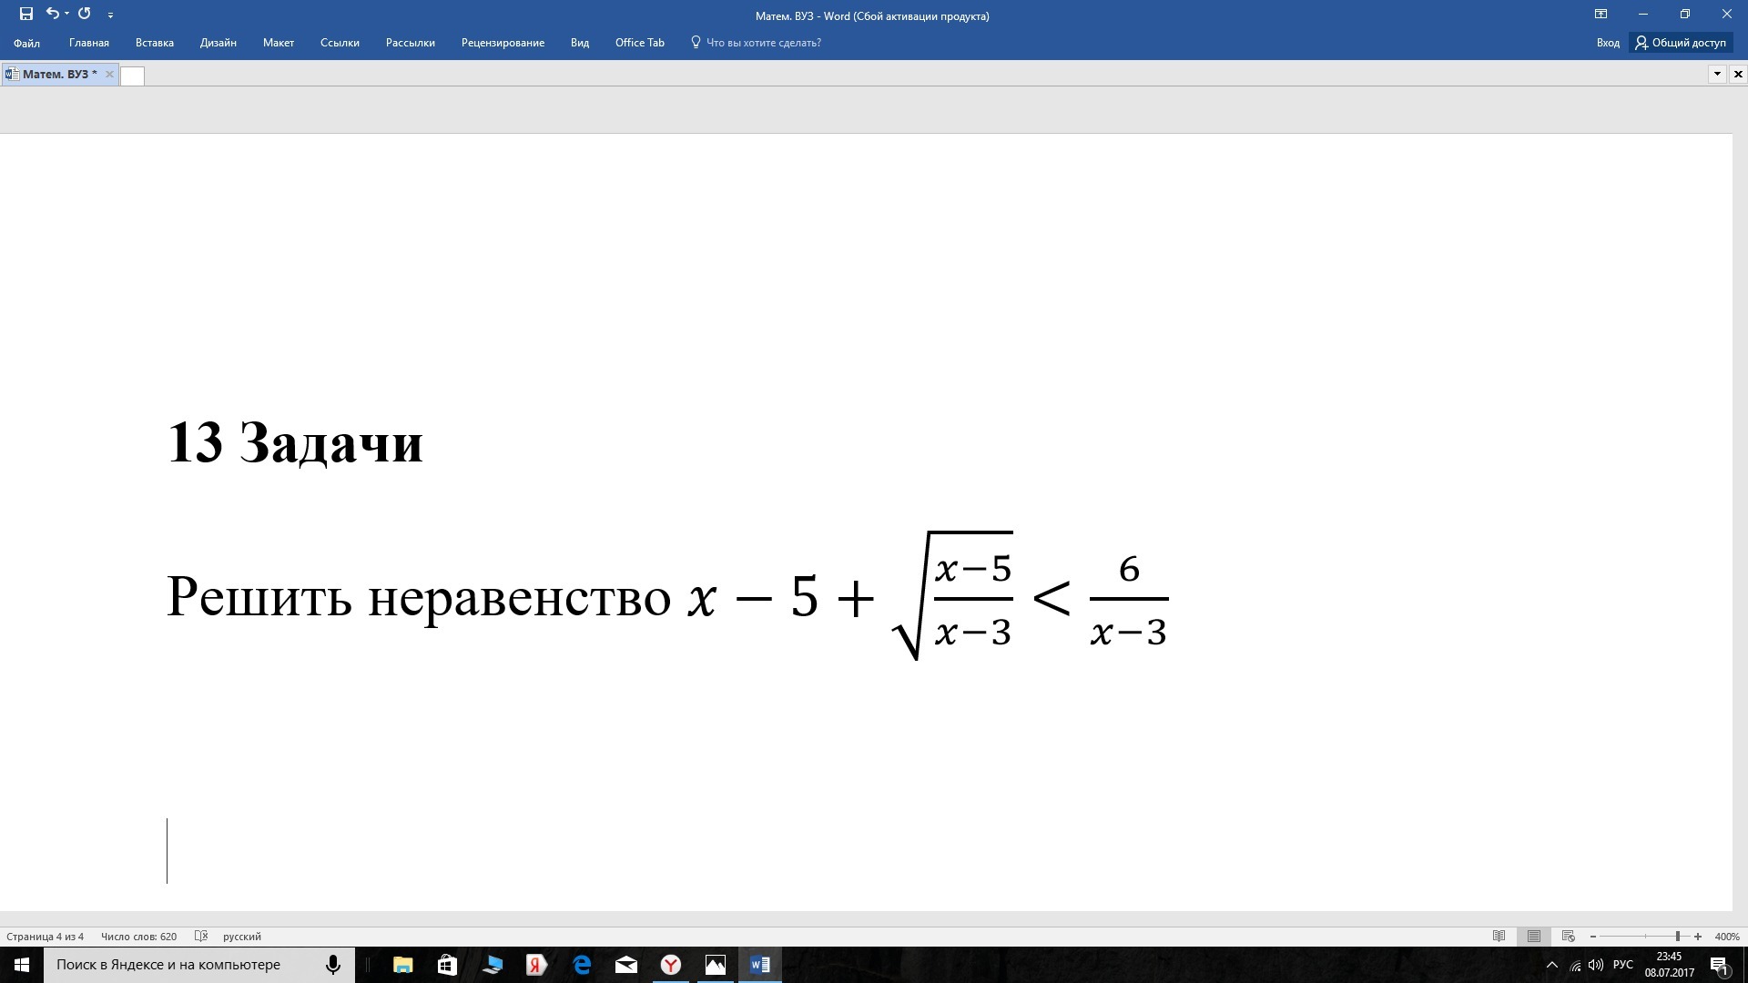This screenshot has height=983, width=1748.
Task: Switch to Read Mode view
Action: click(1499, 937)
